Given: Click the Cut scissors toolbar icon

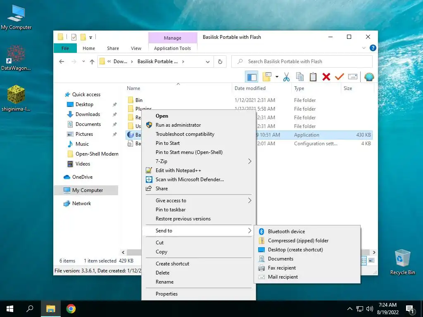Looking at the screenshot, I should coord(286,77).
